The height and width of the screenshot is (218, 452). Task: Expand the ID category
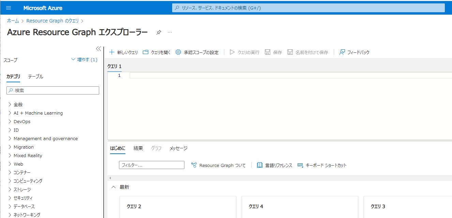[10, 130]
